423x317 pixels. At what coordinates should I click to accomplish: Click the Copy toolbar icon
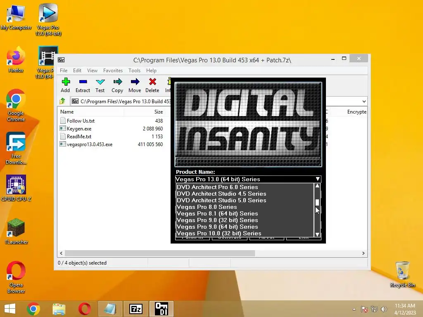coord(117,85)
